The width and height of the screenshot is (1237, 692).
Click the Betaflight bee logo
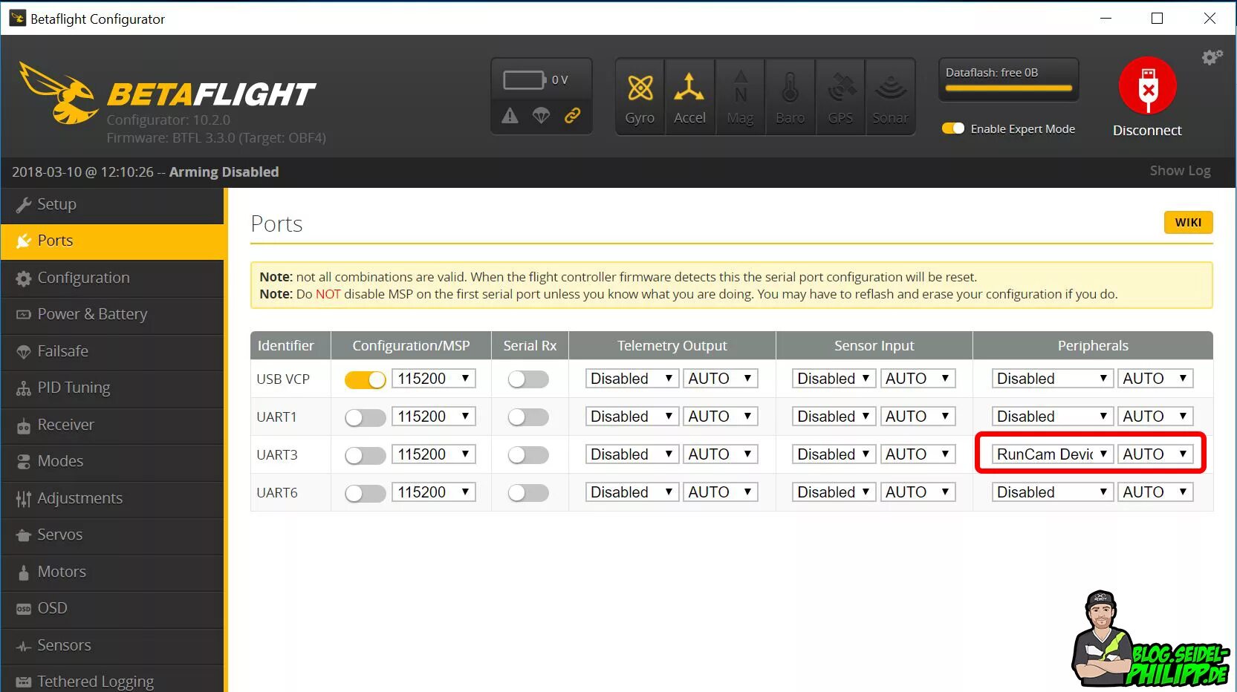point(58,94)
